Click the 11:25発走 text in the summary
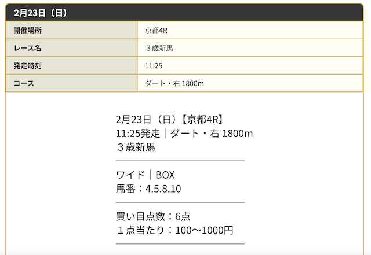Image resolution: width=371 pixels, height=255 pixels. (x=138, y=134)
